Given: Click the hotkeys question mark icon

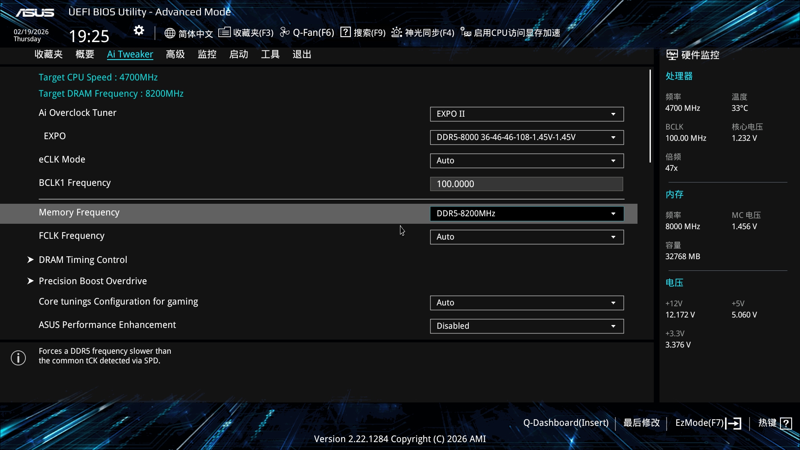Looking at the screenshot, I should (x=786, y=423).
